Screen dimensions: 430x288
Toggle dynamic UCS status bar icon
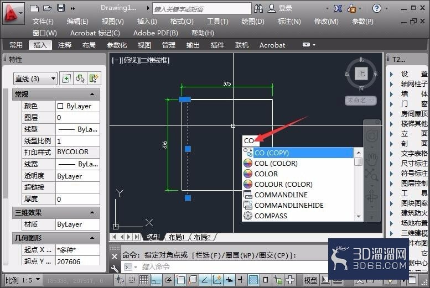(217, 280)
